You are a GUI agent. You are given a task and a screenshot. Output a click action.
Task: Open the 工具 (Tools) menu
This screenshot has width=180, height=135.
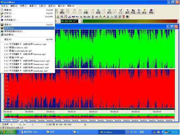pos(42,6)
